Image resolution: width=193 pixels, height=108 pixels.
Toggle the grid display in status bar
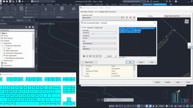(116, 106)
